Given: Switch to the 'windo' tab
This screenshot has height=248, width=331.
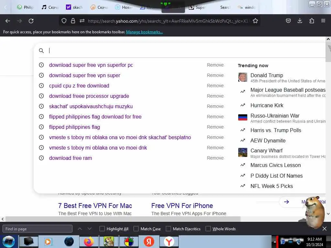Looking at the screenshot, I should 247,7.
